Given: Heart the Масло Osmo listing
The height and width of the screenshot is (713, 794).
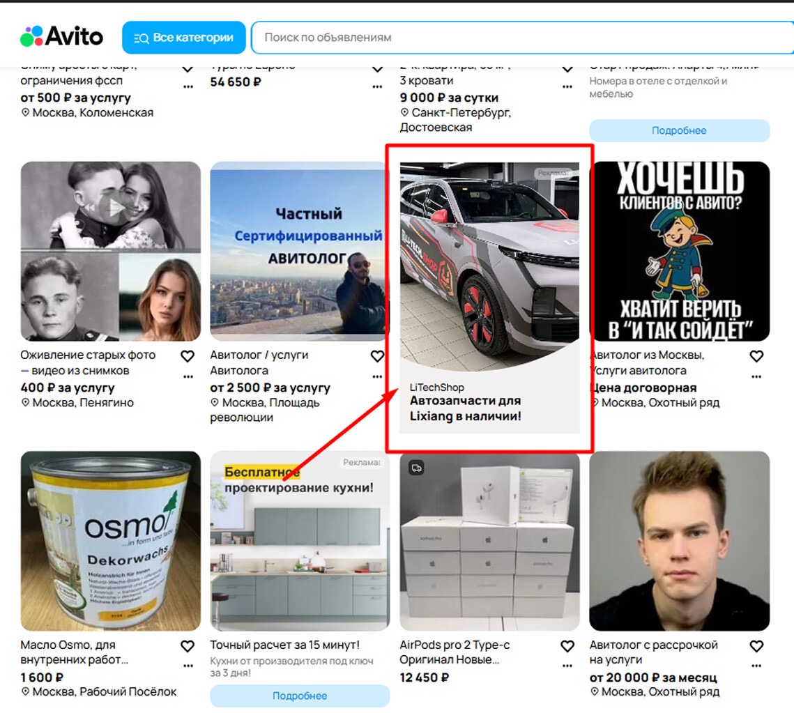Looking at the screenshot, I should pos(188,647).
